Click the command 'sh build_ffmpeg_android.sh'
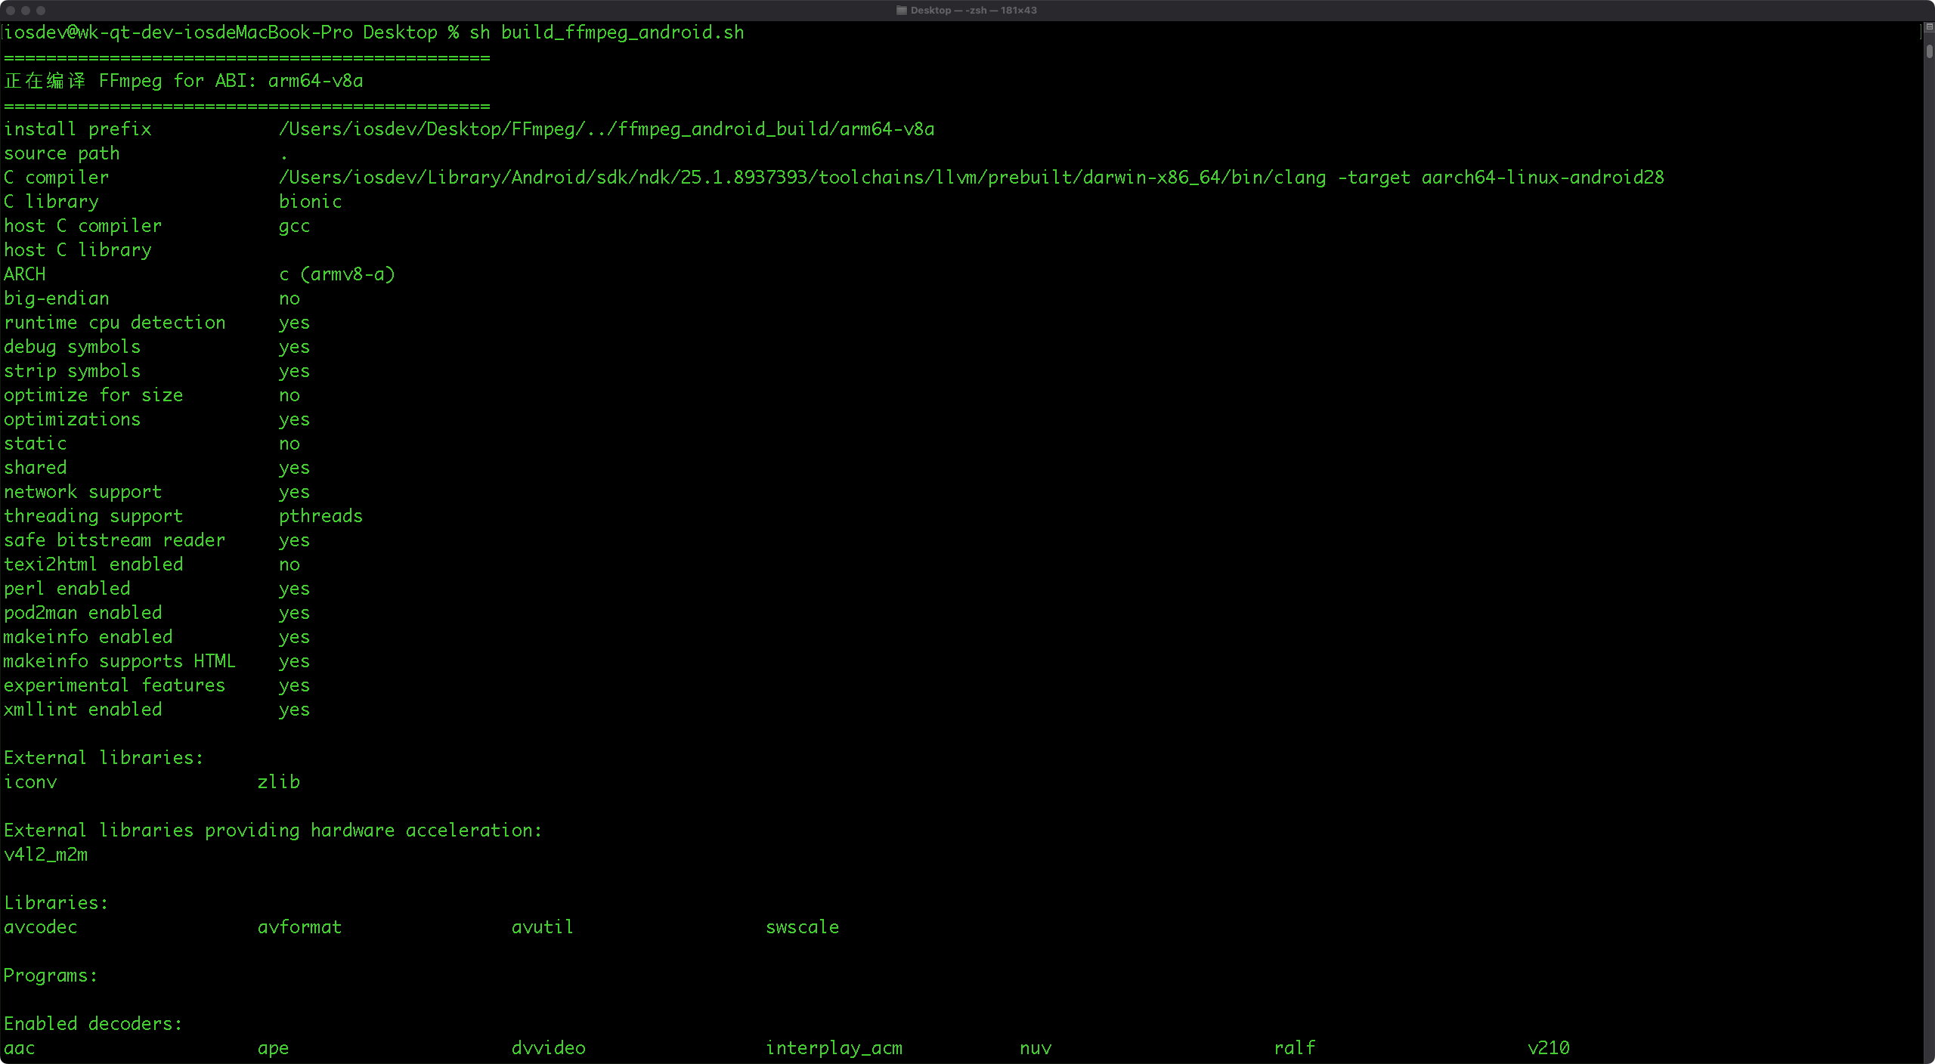1935x1064 pixels. pyautogui.click(x=607, y=32)
